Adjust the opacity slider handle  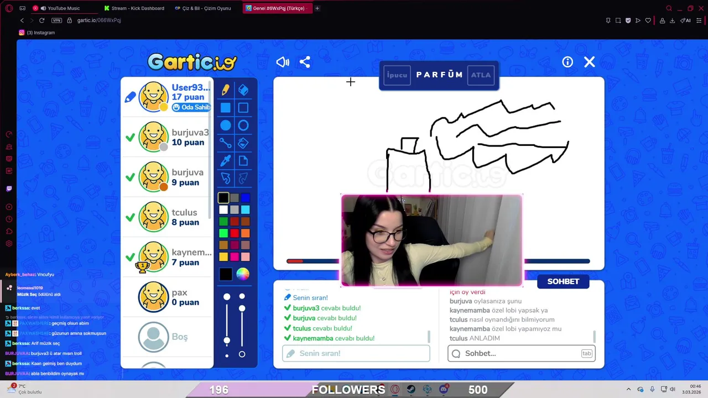(x=242, y=307)
